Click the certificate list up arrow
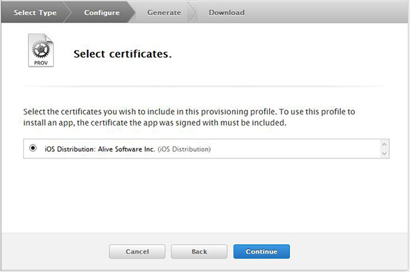This screenshot has width=410, height=272. point(384,144)
